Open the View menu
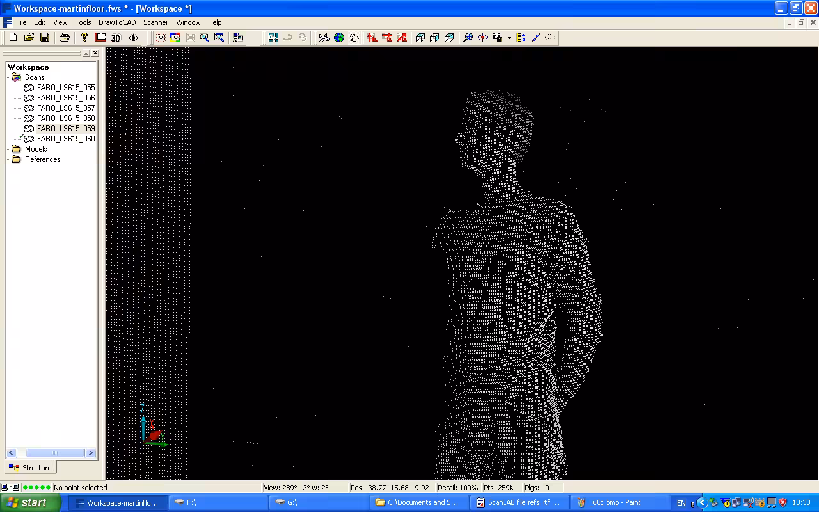This screenshot has height=512, width=819. point(60,22)
